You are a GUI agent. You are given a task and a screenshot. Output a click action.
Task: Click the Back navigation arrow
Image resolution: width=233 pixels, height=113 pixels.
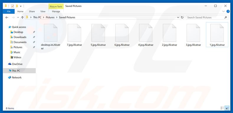pos(7,17)
